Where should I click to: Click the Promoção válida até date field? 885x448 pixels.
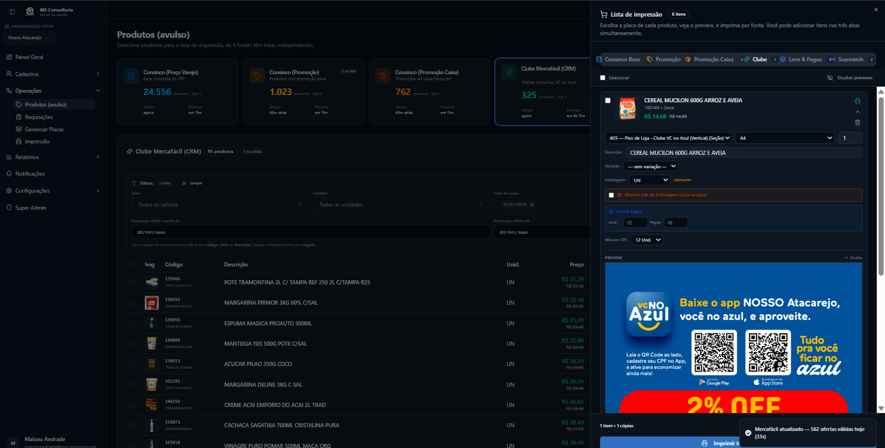click(542, 232)
